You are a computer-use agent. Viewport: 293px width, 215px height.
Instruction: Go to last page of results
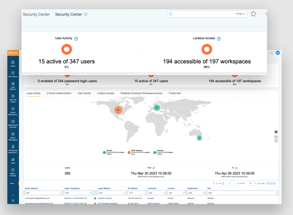pyautogui.click(x=275, y=183)
